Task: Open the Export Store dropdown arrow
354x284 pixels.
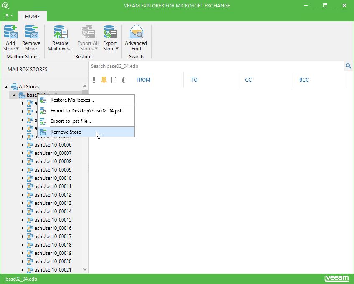Action: point(117,49)
